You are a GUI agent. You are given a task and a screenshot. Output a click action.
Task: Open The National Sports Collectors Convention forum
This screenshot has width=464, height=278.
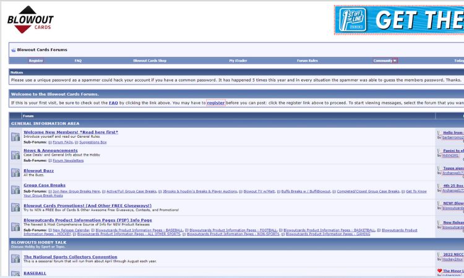pyautogui.click(x=71, y=257)
